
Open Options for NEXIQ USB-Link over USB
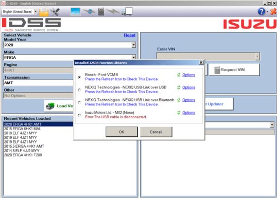click(x=188, y=87)
